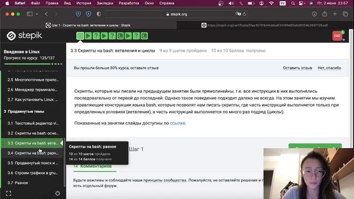Open the third step question icon

[96, 36]
